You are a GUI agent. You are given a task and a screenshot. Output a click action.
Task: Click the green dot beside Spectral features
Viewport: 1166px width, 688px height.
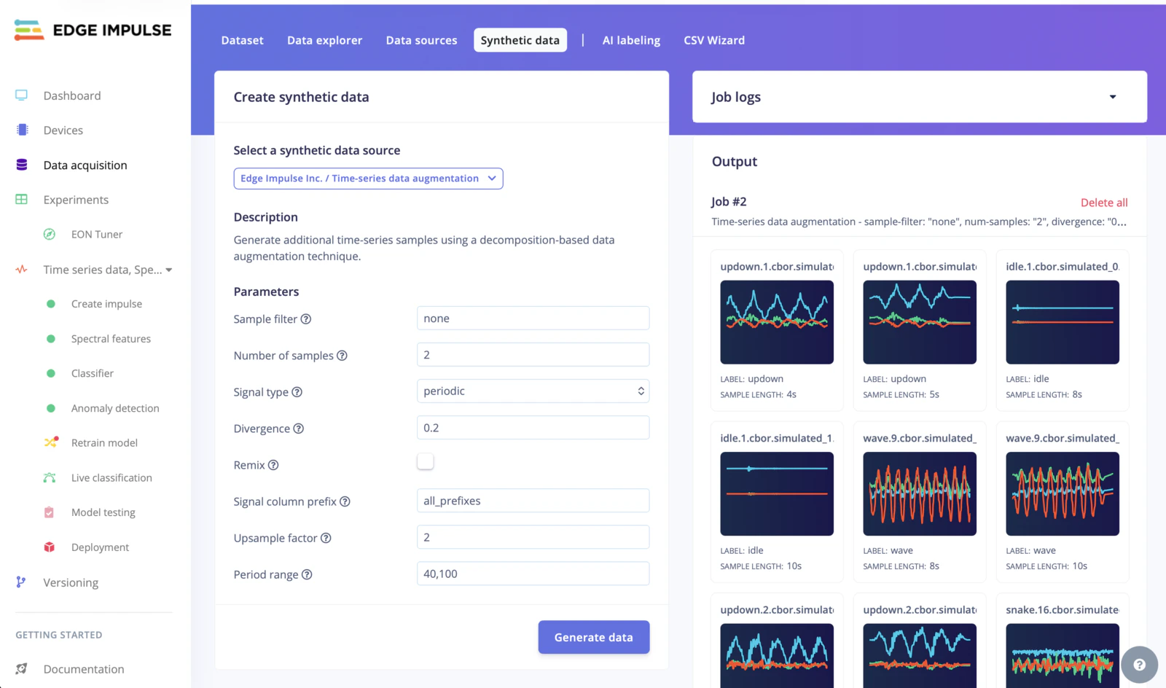coord(51,339)
